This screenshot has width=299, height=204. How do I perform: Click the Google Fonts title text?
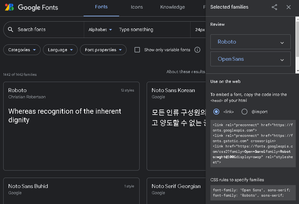38,7
